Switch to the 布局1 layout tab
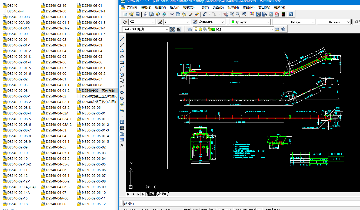 click(x=162, y=194)
